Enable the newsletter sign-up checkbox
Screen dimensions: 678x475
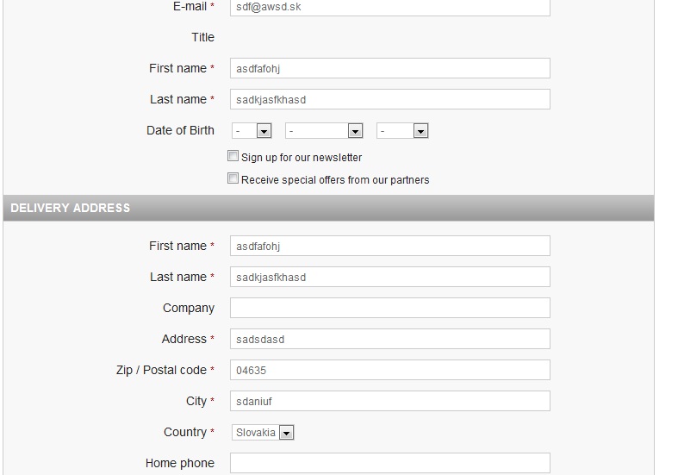pyautogui.click(x=233, y=157)
